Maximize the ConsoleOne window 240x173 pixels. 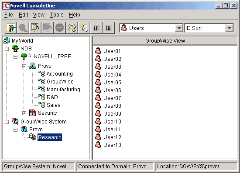(226, 6)
